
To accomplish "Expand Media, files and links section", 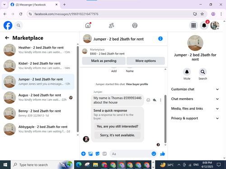I will [x=195, y=109].
